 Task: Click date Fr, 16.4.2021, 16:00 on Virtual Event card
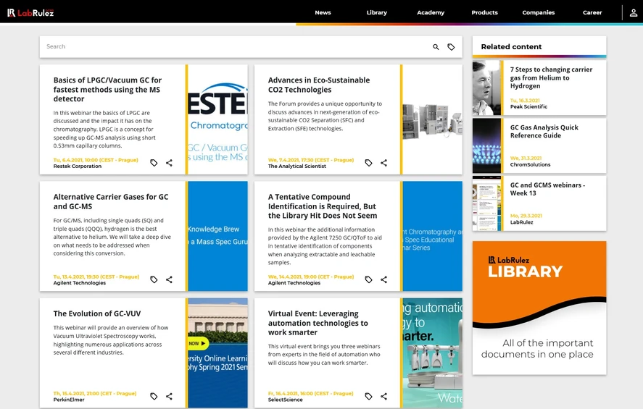pyautogui.click(x=310, y=394)
